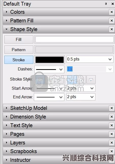Viewport: 115px width, 164px height.
Task: Toggle the Fill button on
Action: pyautogui.click(x=19, y=39)
